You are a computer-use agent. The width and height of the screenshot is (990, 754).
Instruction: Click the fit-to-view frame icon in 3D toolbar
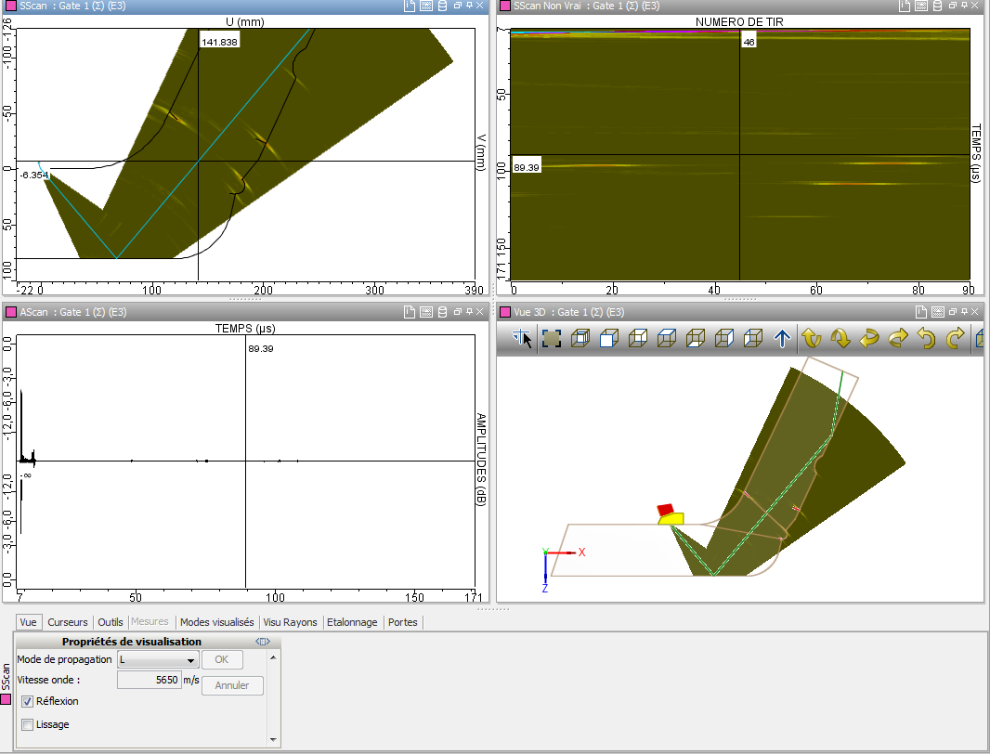click(552, 340)
